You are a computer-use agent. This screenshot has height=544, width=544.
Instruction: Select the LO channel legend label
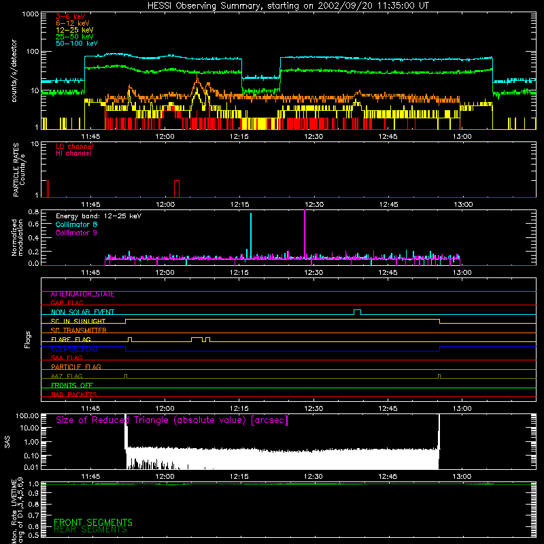(x=75, y=146)
